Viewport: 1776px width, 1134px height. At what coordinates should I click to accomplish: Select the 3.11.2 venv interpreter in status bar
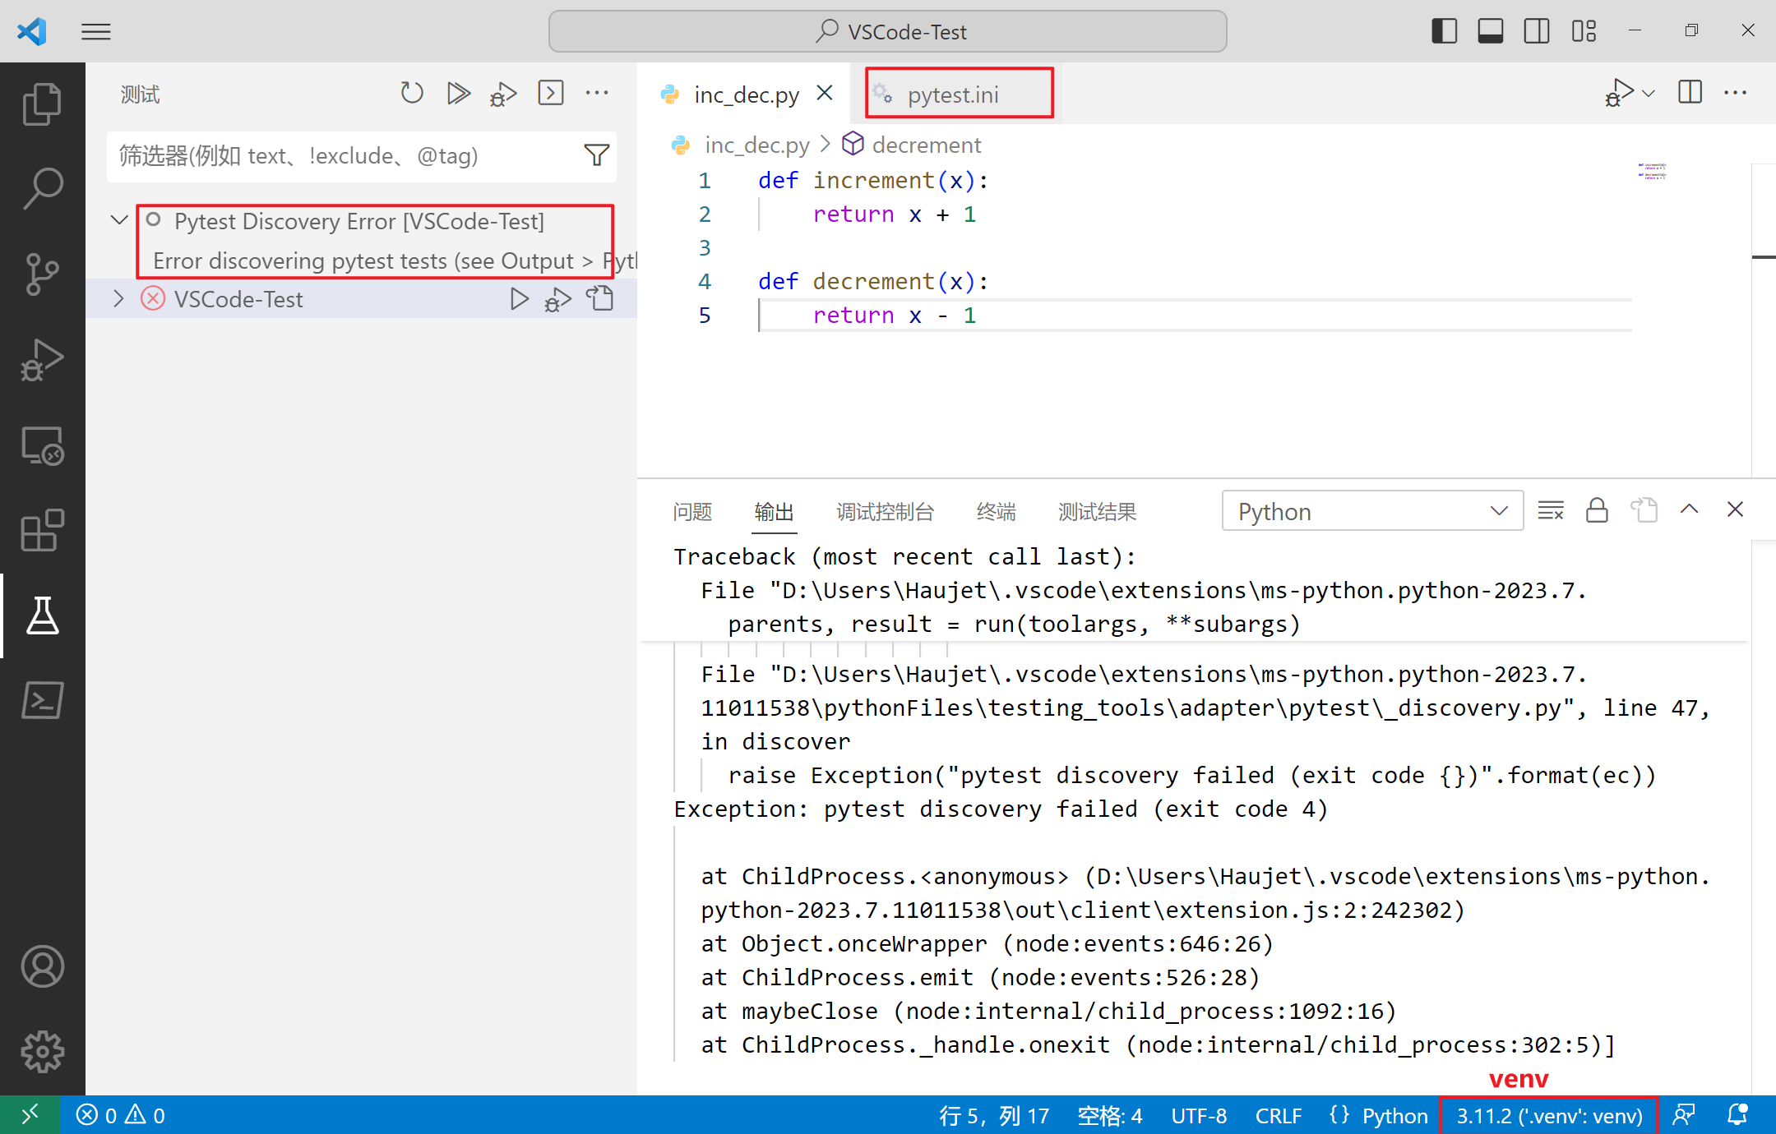[1547, 1115]
